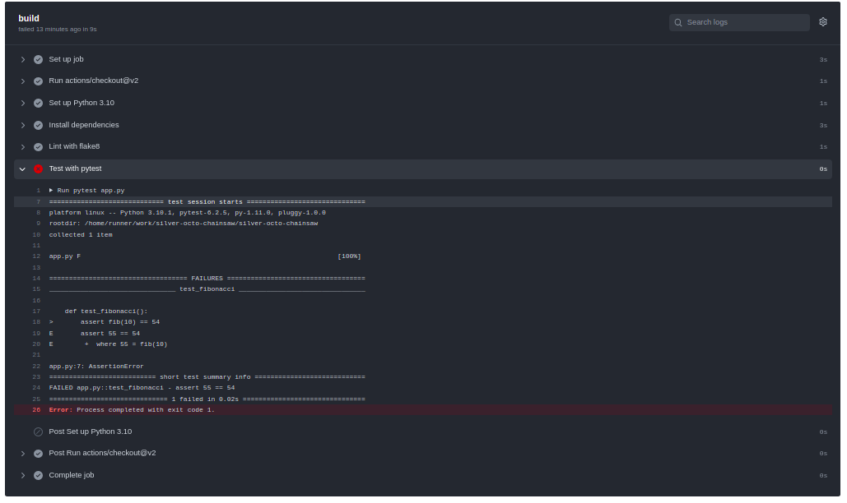Click the red failed status icon

coord(38,168)
